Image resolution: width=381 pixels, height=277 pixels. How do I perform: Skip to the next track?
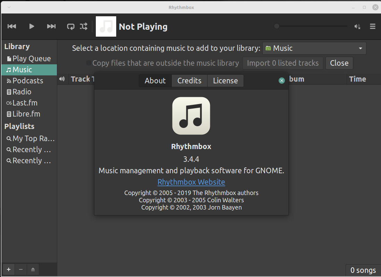(51, 26)
